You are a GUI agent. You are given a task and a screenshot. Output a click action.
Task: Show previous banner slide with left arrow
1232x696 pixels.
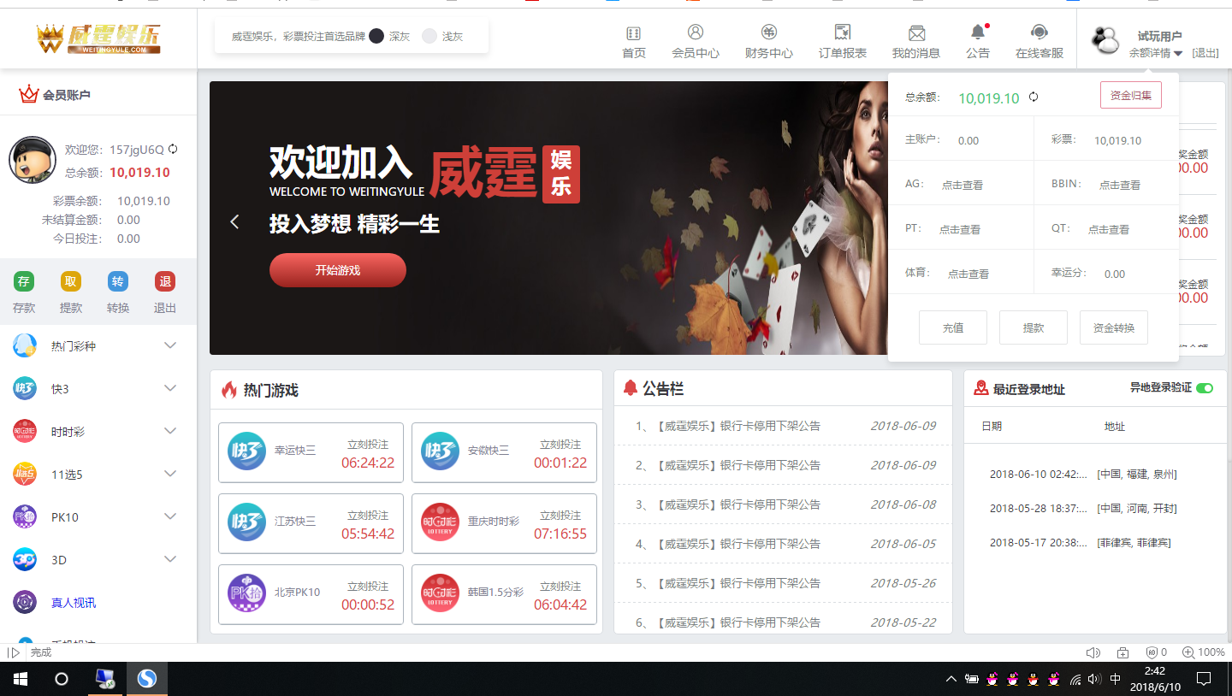pos(234,222)
